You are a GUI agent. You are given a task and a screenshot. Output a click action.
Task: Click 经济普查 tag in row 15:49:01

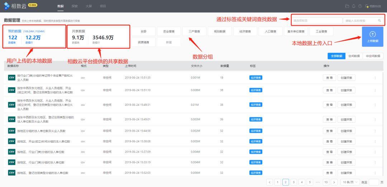(256, 119)
